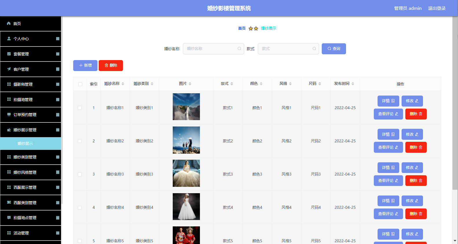Click 修改 for 婚纱名称2
Screen dimensions: 458x244
point(412,134)
